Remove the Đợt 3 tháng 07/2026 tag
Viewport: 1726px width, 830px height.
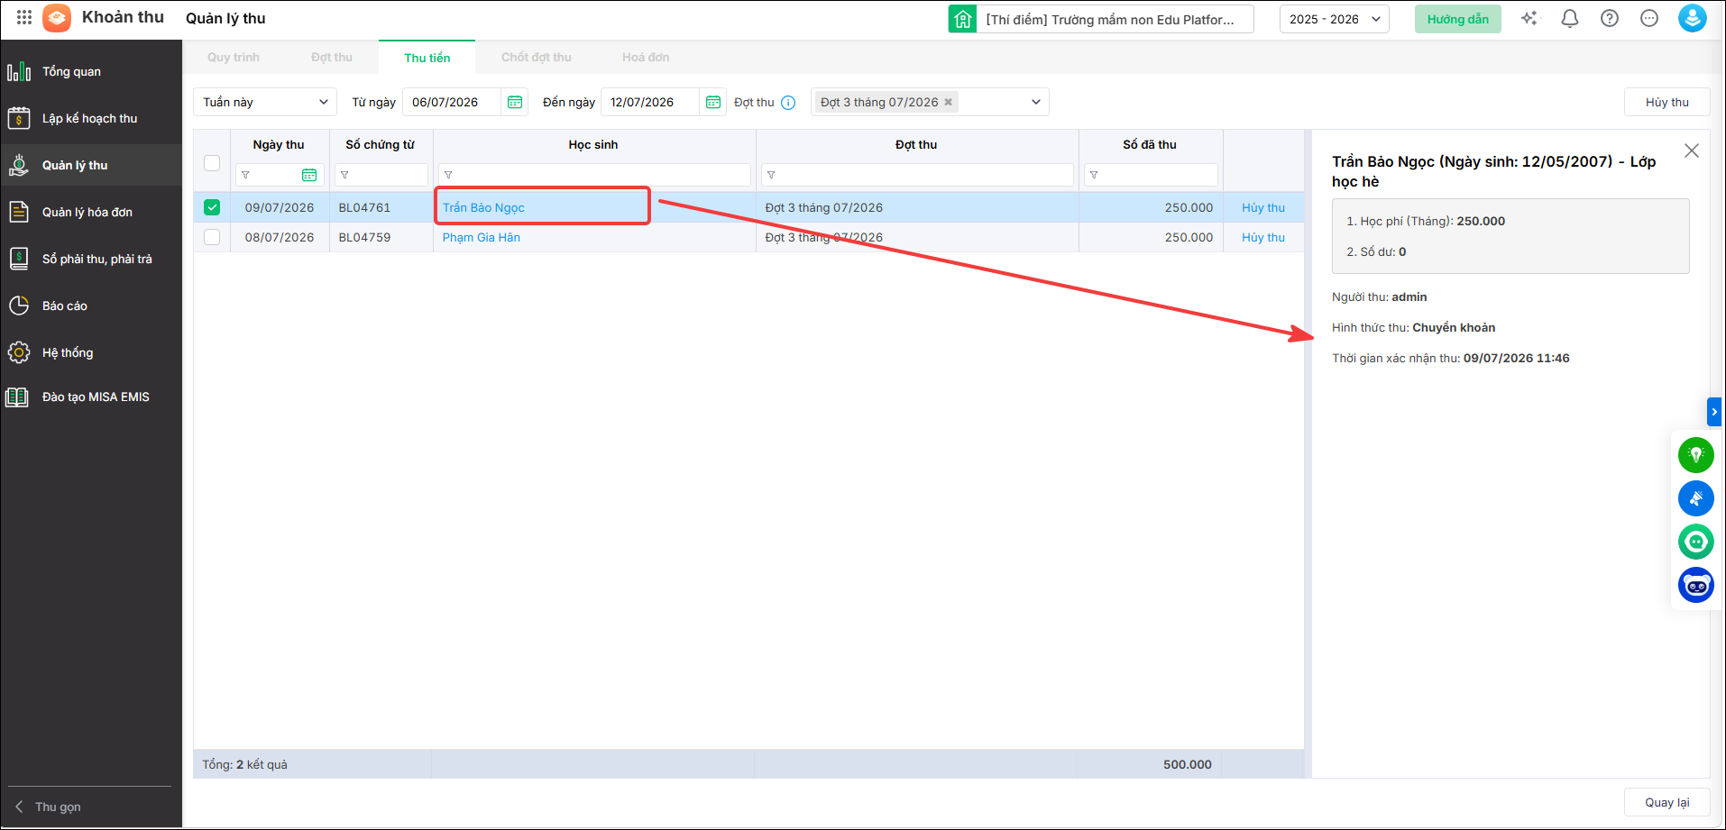pyautogui.click(x=948, y=103)
